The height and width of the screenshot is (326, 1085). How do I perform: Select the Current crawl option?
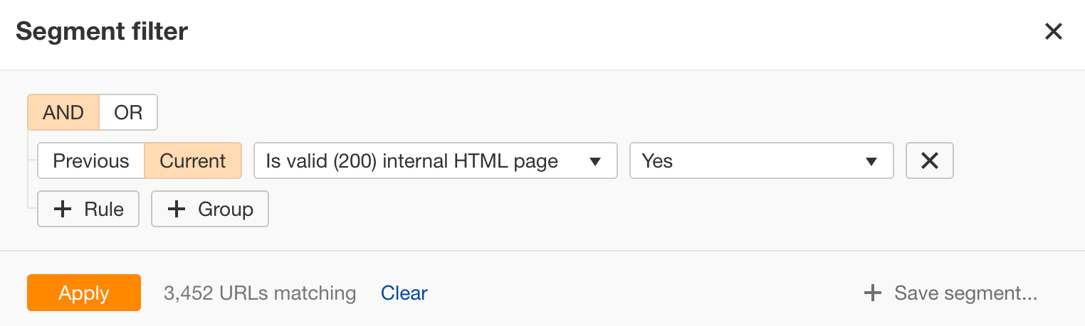point(193,161)
